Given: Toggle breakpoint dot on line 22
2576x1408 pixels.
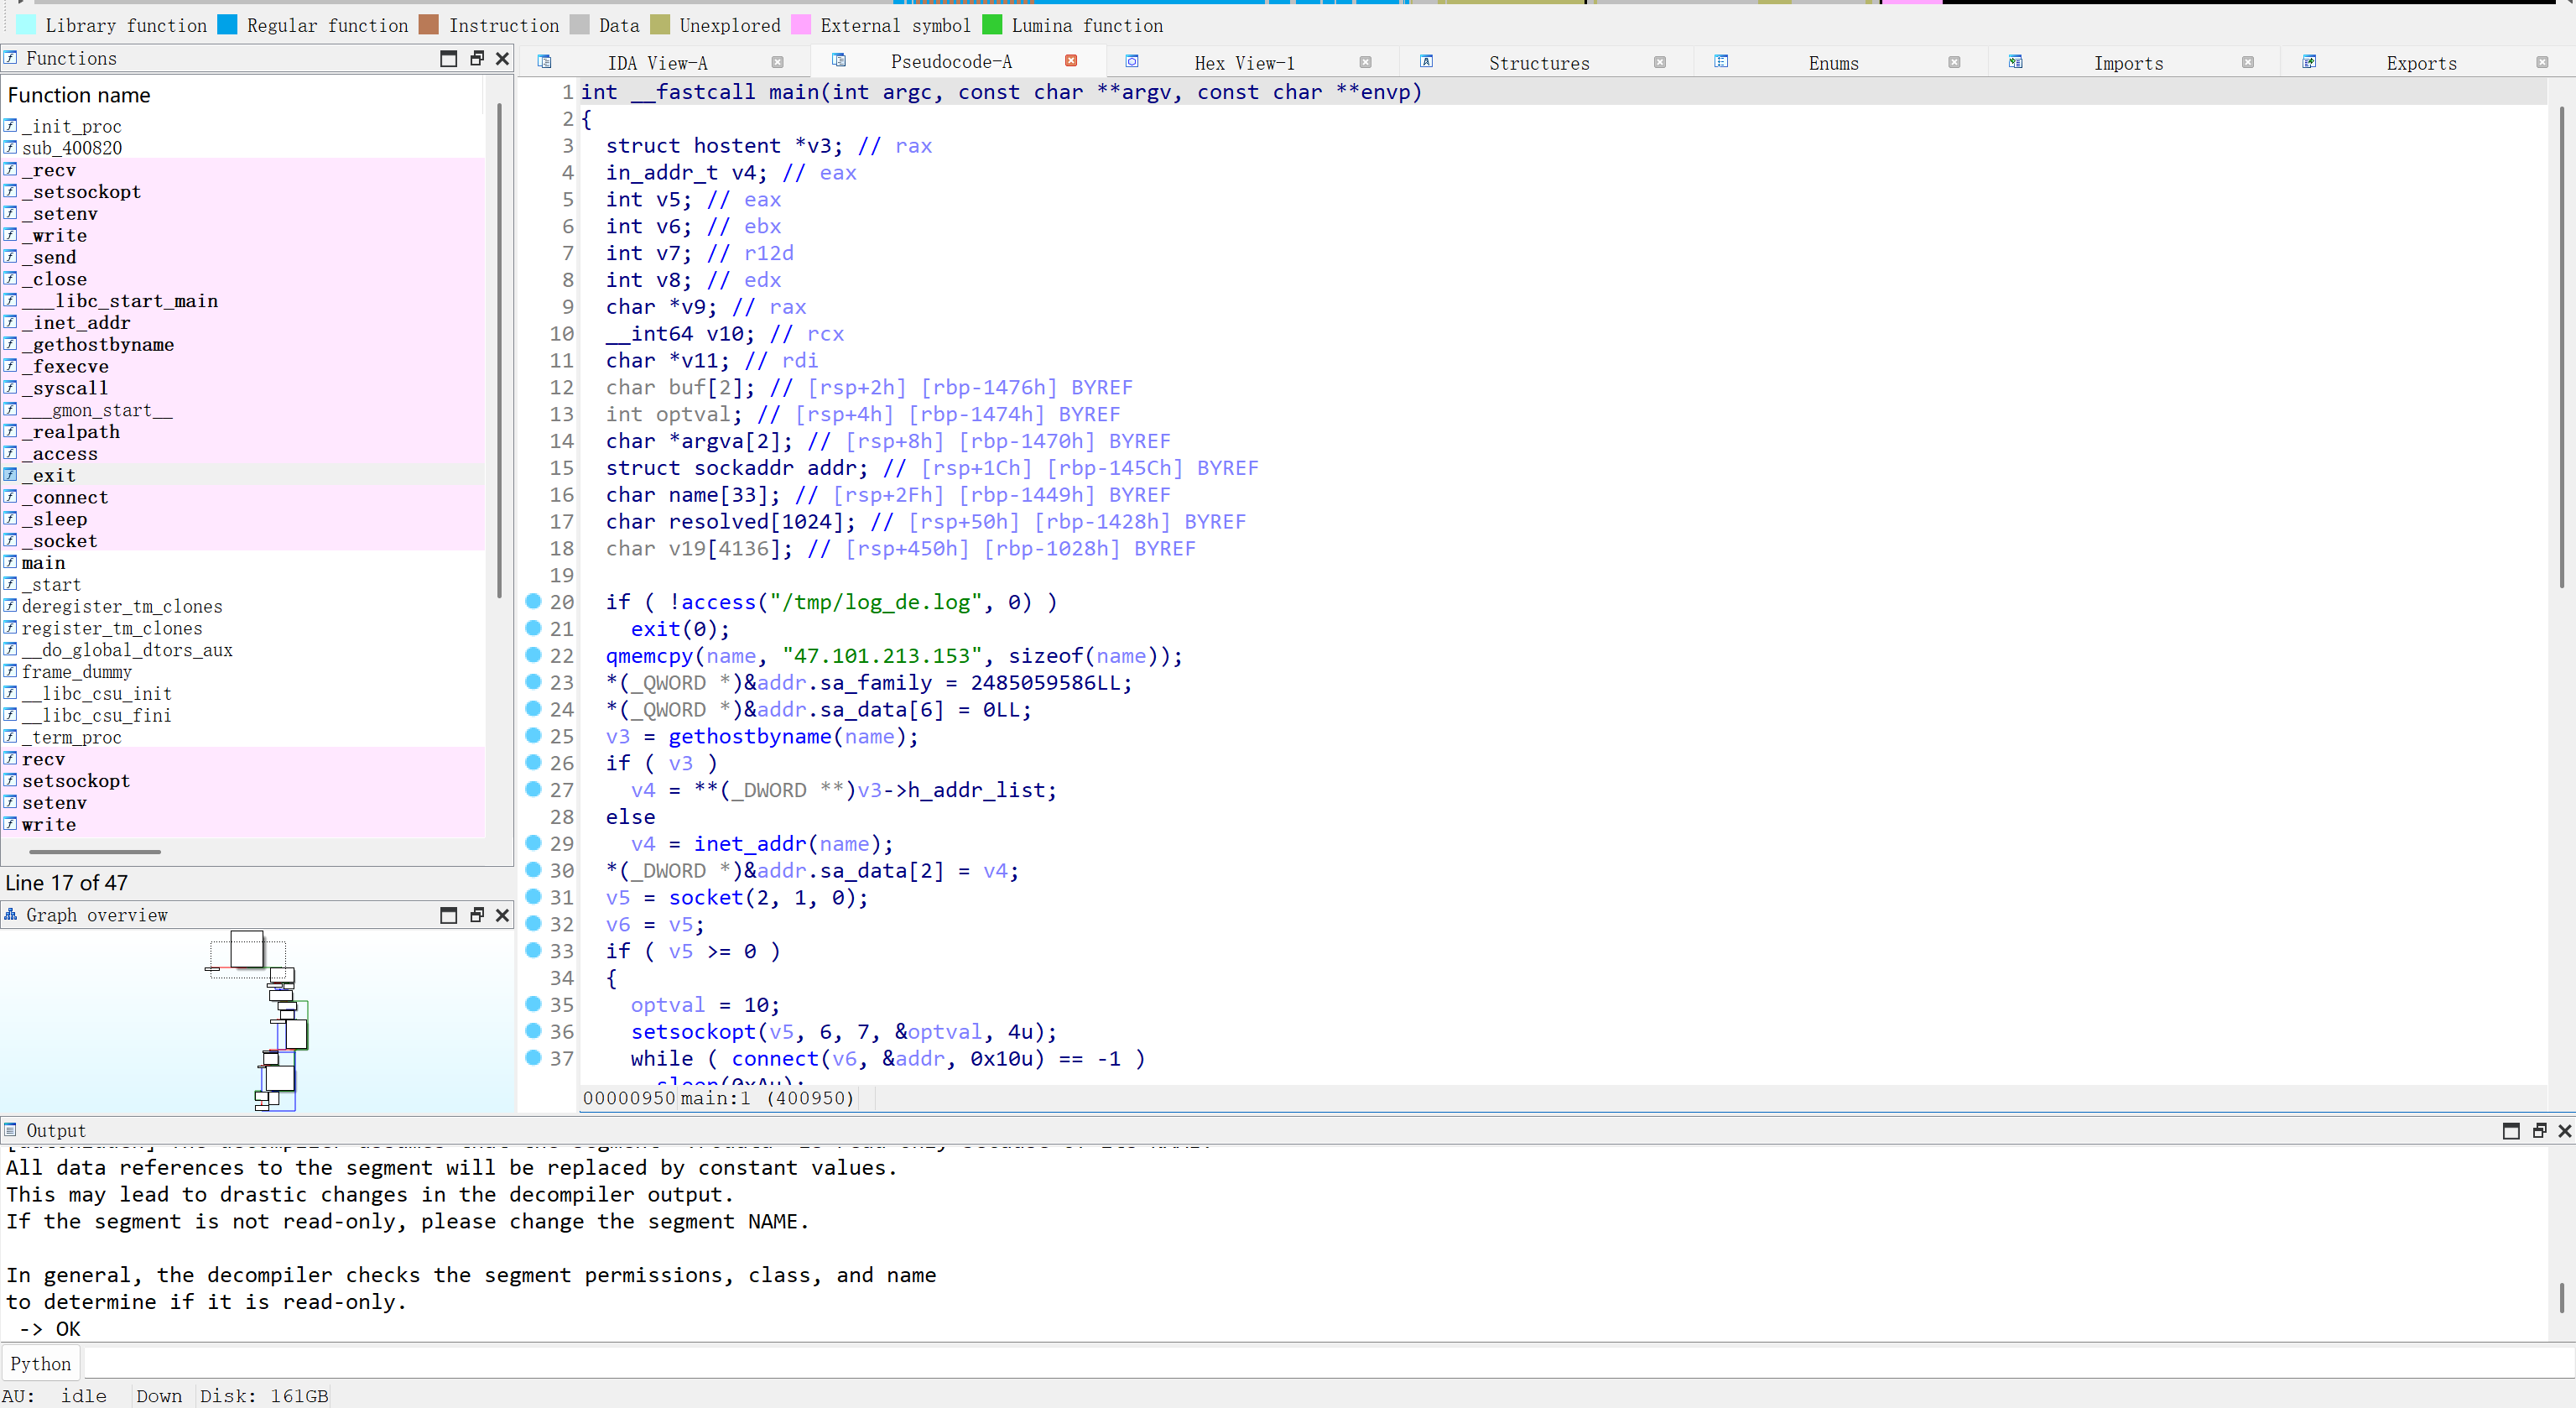Looking at the screenshot, I should point(534,655).
